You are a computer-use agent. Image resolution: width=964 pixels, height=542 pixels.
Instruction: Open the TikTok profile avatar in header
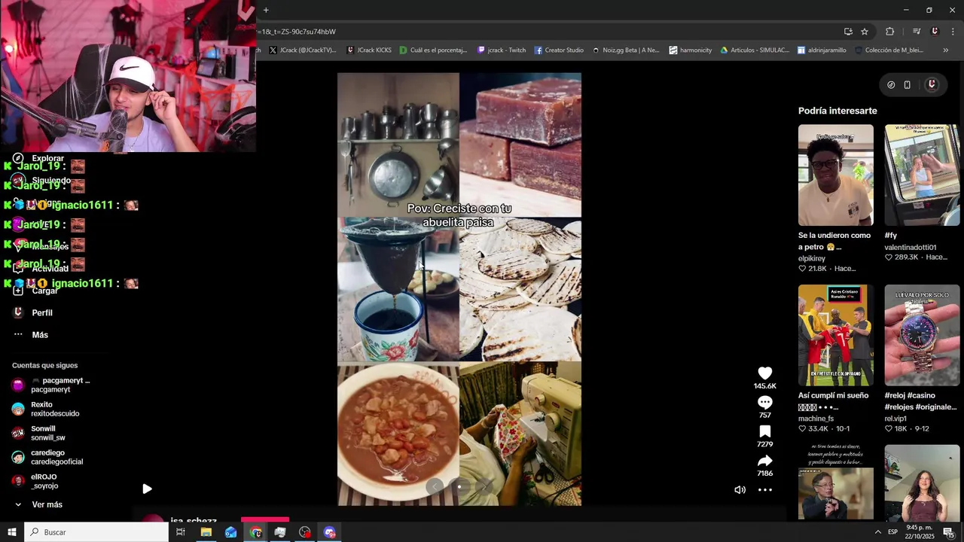(x=932, y=84)
